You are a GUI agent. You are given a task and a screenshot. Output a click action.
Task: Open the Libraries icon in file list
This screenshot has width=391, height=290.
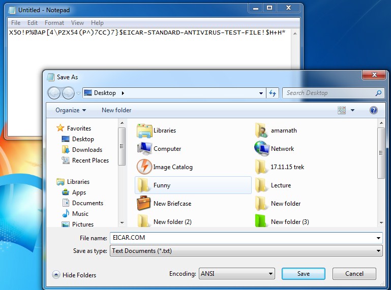(x=144, y=131)
